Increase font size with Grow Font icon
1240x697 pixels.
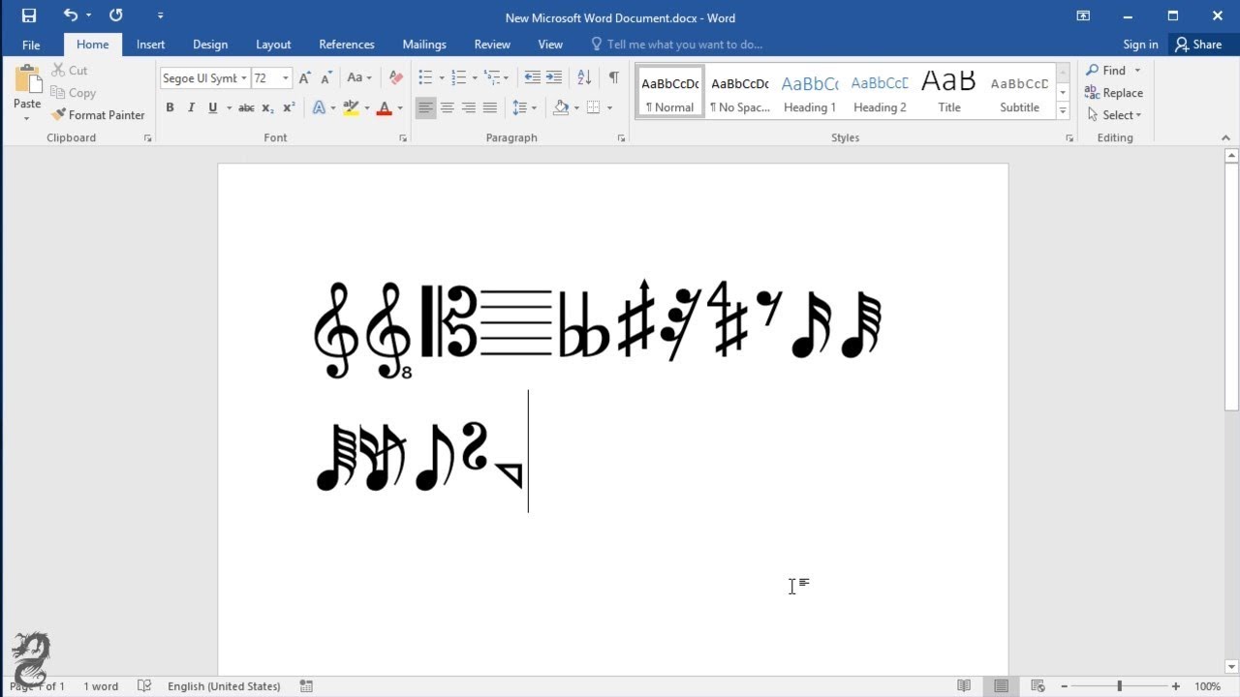(305, 78)
